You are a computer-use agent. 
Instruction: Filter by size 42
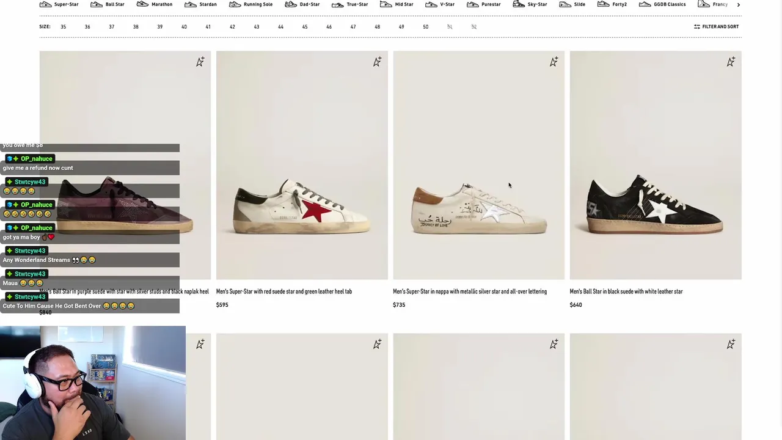(x=232, y=27)
